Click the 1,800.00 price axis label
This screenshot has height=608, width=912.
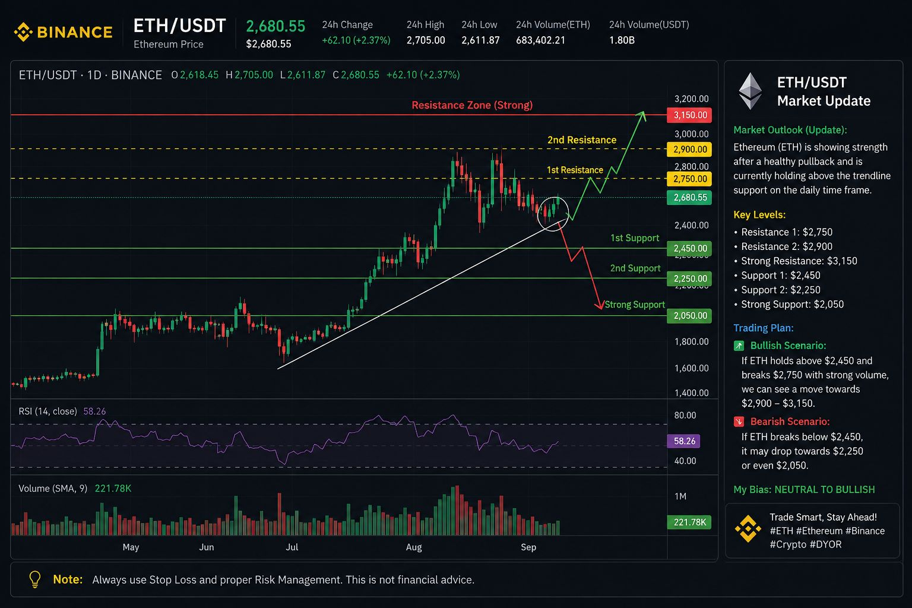[x=692, y=342]
